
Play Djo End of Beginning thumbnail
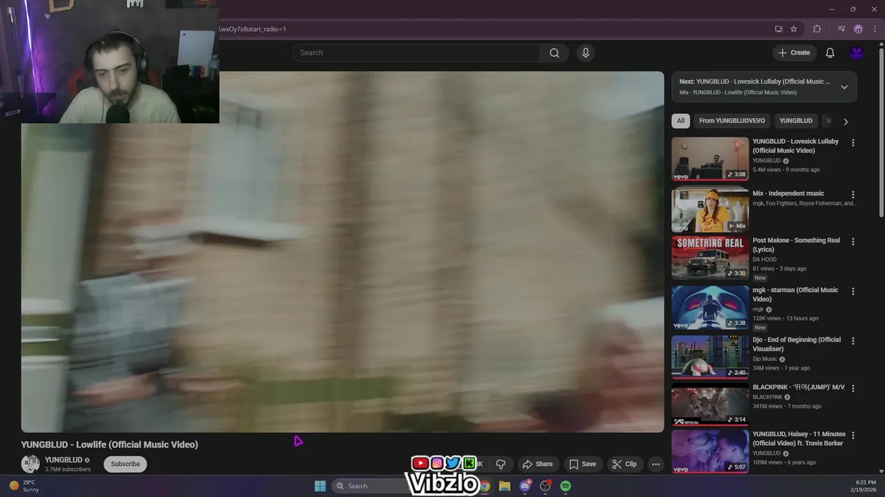[710, 358]
